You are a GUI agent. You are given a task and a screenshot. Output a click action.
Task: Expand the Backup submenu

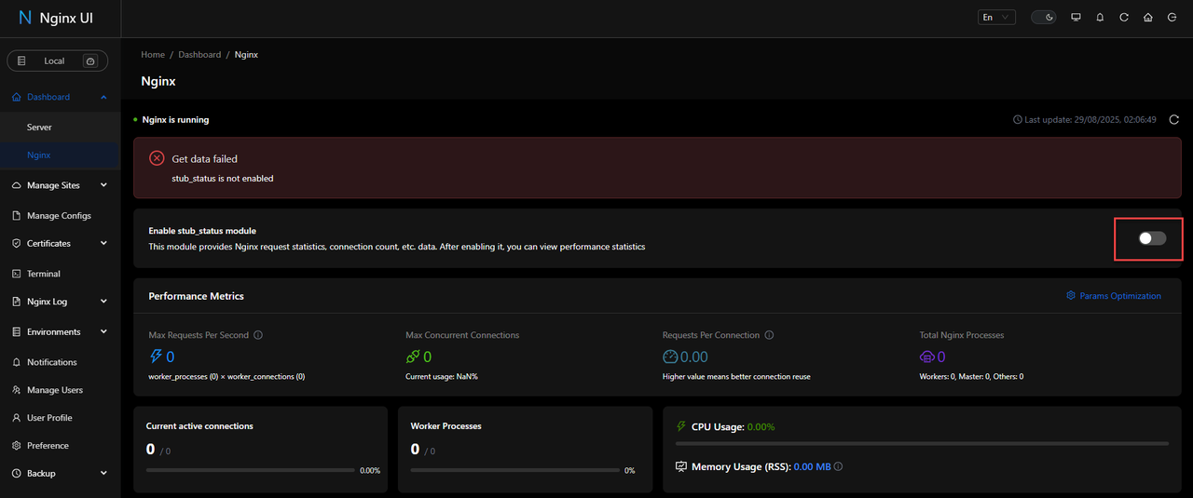coord(103,474)
